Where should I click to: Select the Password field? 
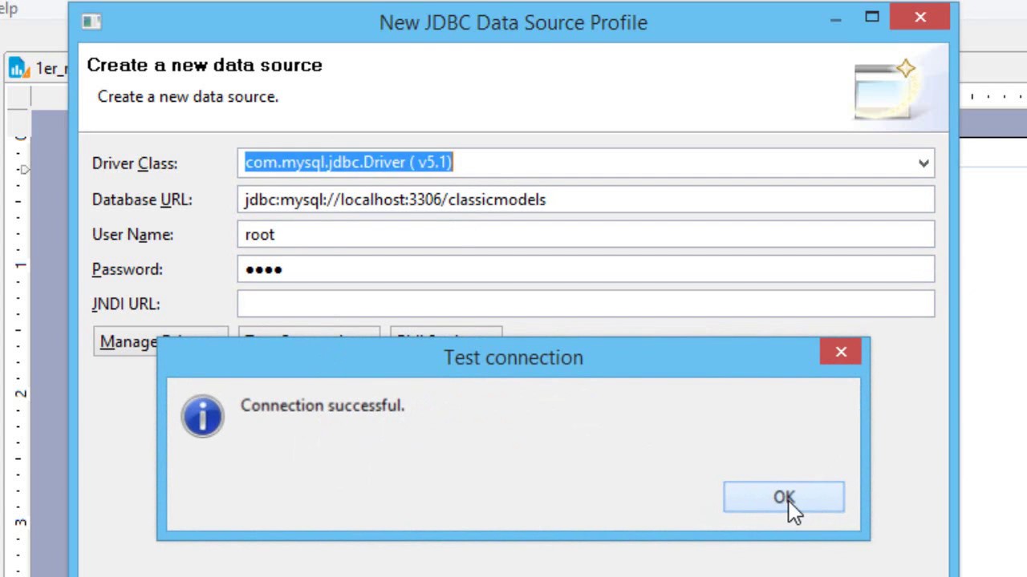[x=586, y=269]
